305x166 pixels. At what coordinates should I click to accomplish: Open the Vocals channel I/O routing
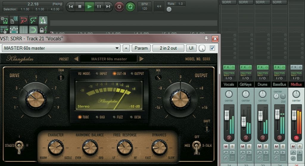[x=229, y=76]
